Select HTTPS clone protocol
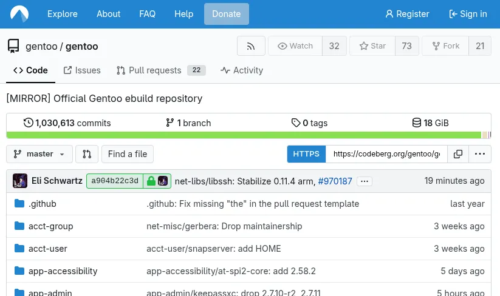Screen dimensions: 500x296 [306, 154]
